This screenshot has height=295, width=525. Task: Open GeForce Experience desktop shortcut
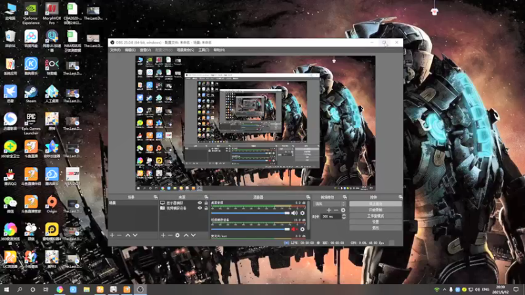tap(31, 14)
